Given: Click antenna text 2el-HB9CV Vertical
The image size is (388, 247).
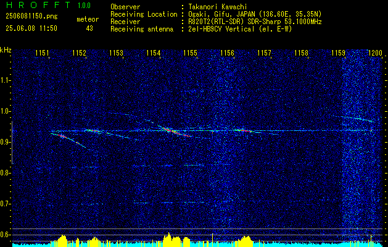Looking at the screenshot, I should point(221,29).
